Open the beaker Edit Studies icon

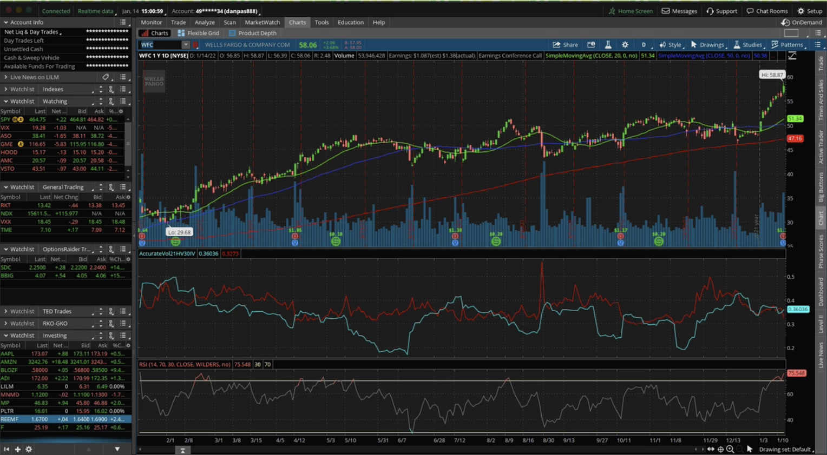[608, 45]
